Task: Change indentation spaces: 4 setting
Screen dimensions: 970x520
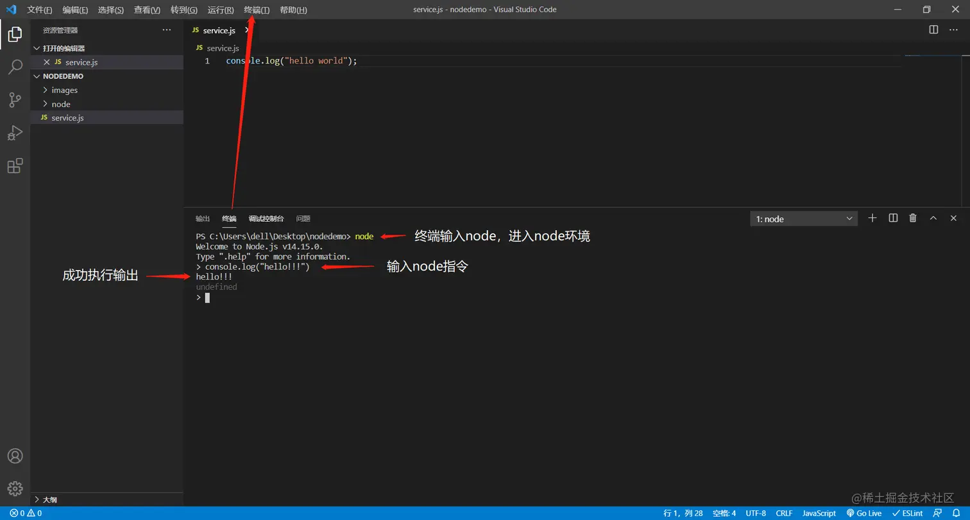Action: pyautogui.click(x=724, y=513)
